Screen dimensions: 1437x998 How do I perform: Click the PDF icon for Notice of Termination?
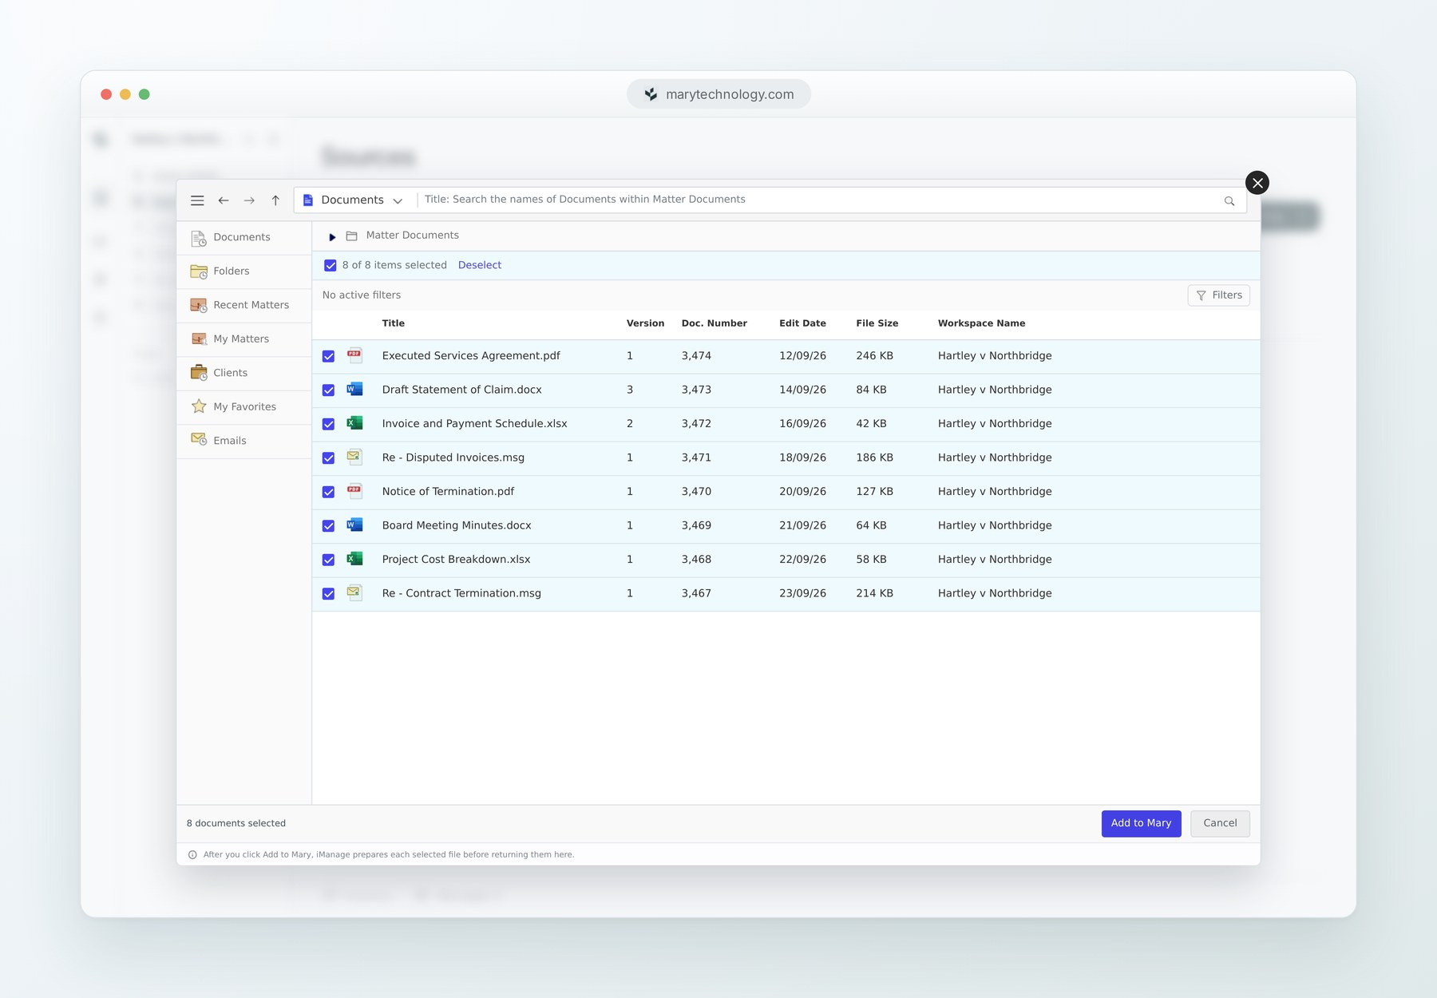[354, 491]
